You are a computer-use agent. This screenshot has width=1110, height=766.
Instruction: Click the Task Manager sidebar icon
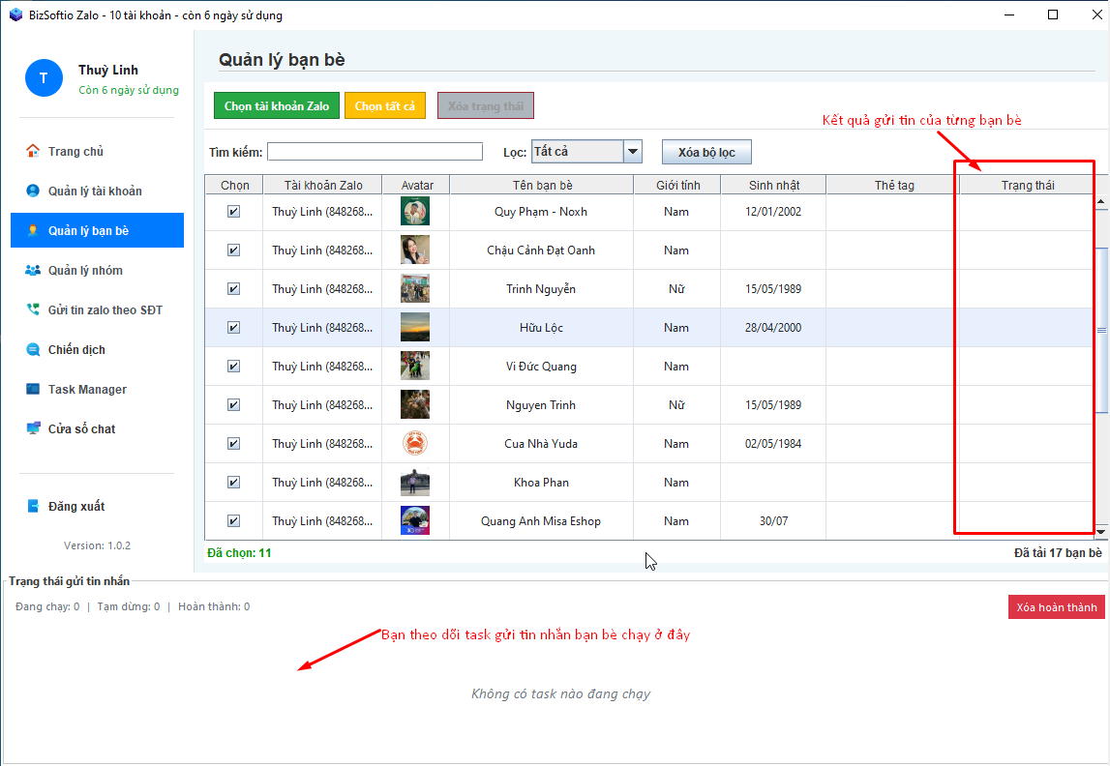[x=33, y=389]
